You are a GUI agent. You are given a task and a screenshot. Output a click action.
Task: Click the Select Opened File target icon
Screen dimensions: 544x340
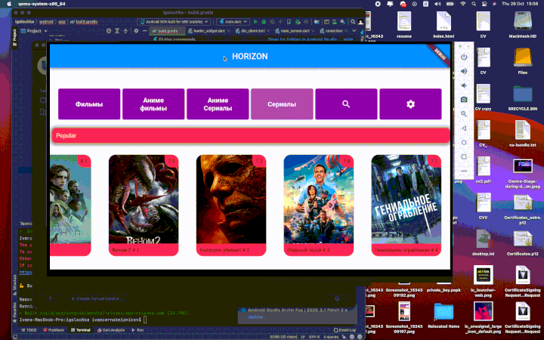[x=109, y=31]
